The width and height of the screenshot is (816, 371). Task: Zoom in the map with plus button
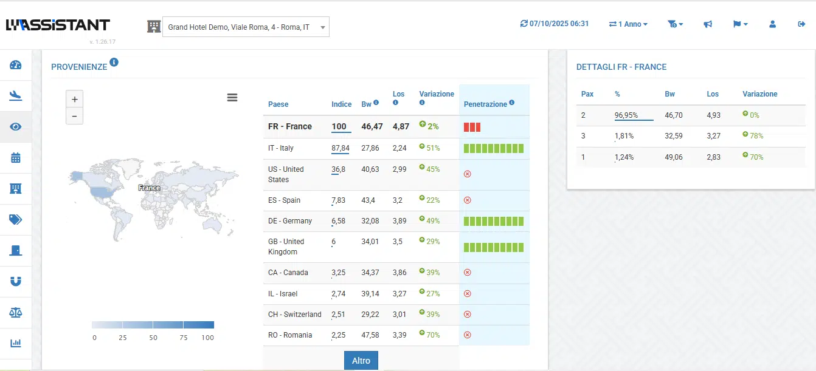(74, 100)
